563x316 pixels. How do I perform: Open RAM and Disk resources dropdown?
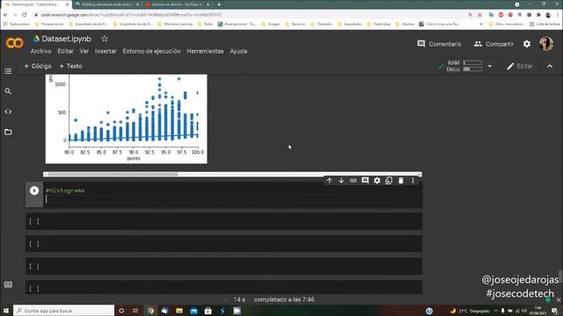pyautogui.click(x=490, y=67)
